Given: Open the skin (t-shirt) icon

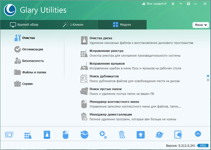Looking at the screenshot, I should (173, 4).
